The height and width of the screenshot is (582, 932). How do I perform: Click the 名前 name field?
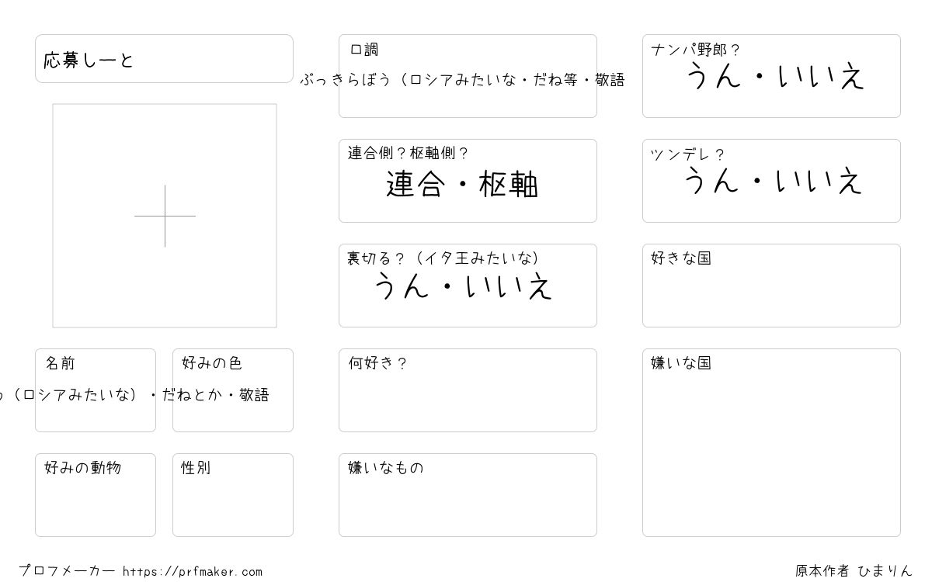96,390
